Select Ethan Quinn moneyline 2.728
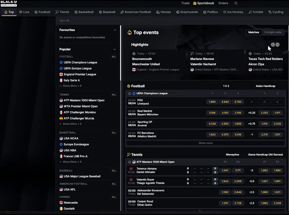Viewport: 289px width, 215px height. point(238,203)
